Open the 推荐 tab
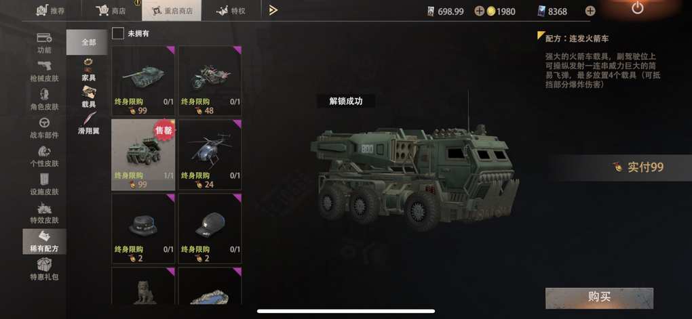The image size is (692, 319). tap(51, 11)
